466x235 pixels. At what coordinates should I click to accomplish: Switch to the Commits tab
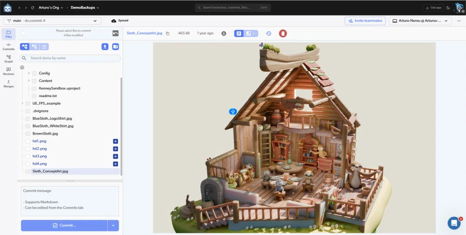[9, 47]
